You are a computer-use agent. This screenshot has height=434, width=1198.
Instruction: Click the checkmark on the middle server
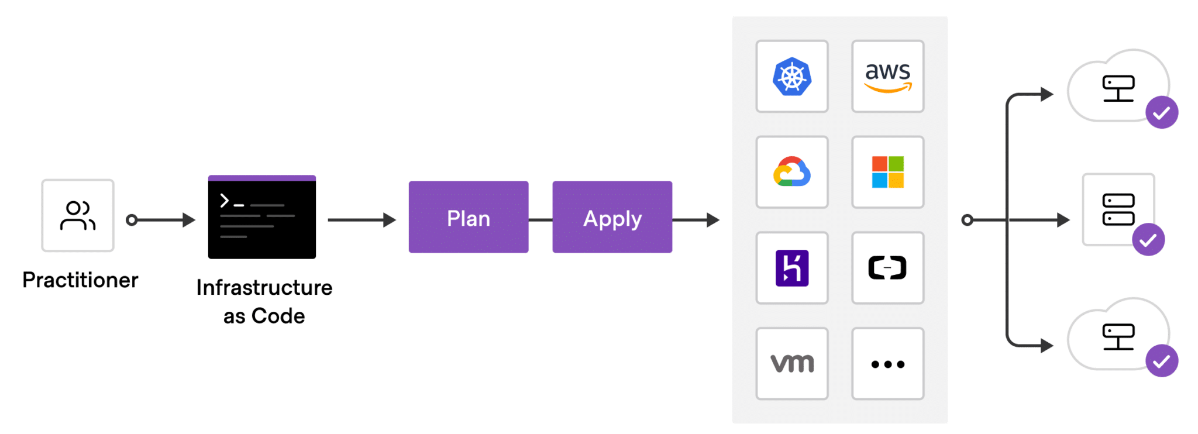point(1148,240)
